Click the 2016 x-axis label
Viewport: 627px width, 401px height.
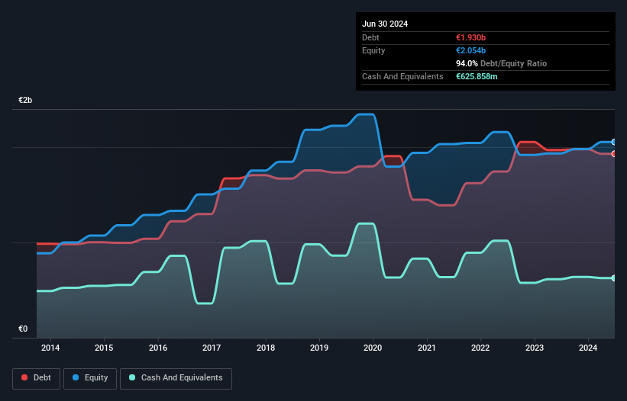[x=158, y=348]
